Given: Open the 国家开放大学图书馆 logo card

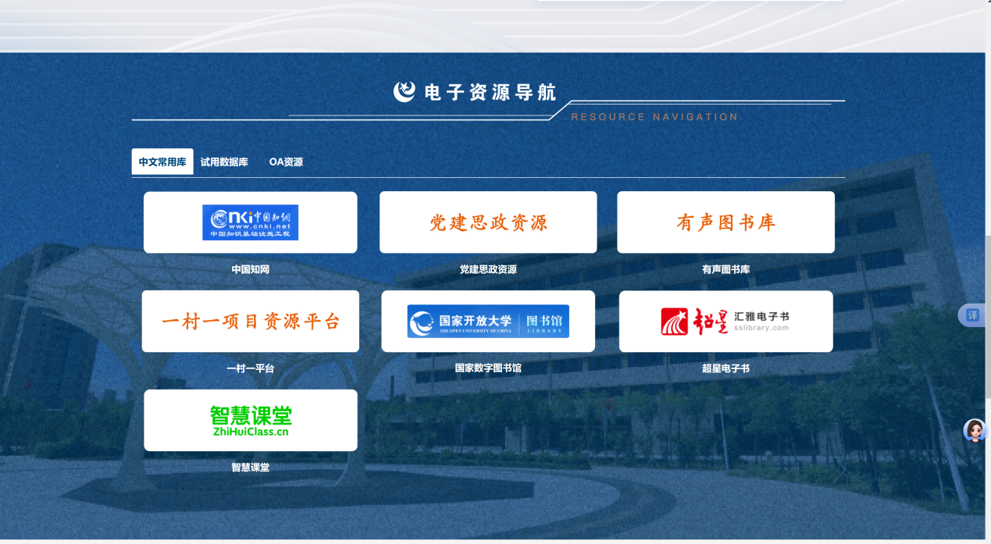Looking at the screenshot, I should [488, 322].
